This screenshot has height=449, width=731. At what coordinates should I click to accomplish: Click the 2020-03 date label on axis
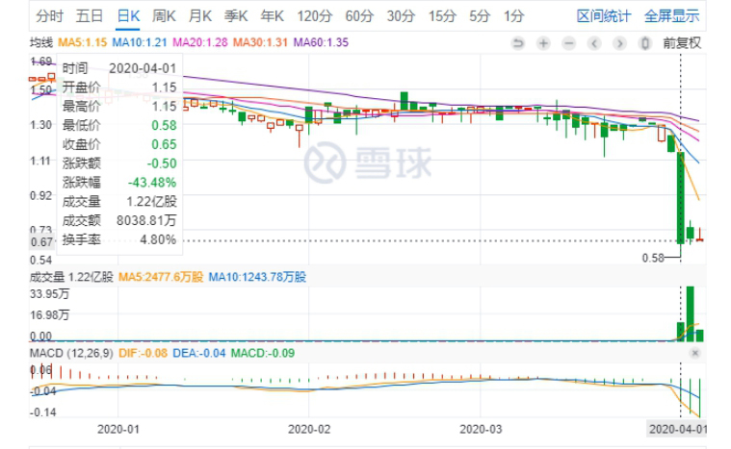481,429
